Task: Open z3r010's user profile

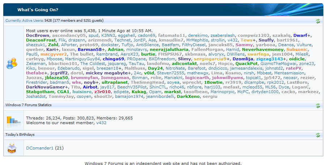Action: pyautogui.click(x=103, y=92)
